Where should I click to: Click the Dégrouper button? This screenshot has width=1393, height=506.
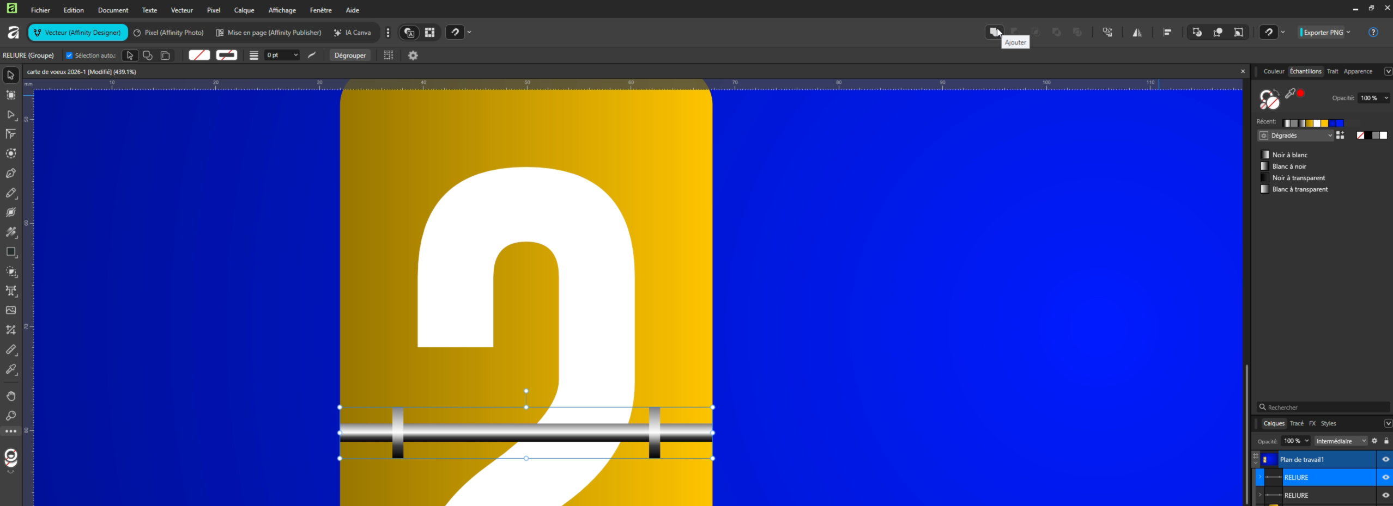coord(350,55)
